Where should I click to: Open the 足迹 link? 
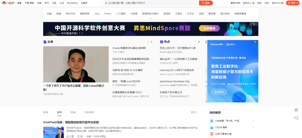point(259,3)
